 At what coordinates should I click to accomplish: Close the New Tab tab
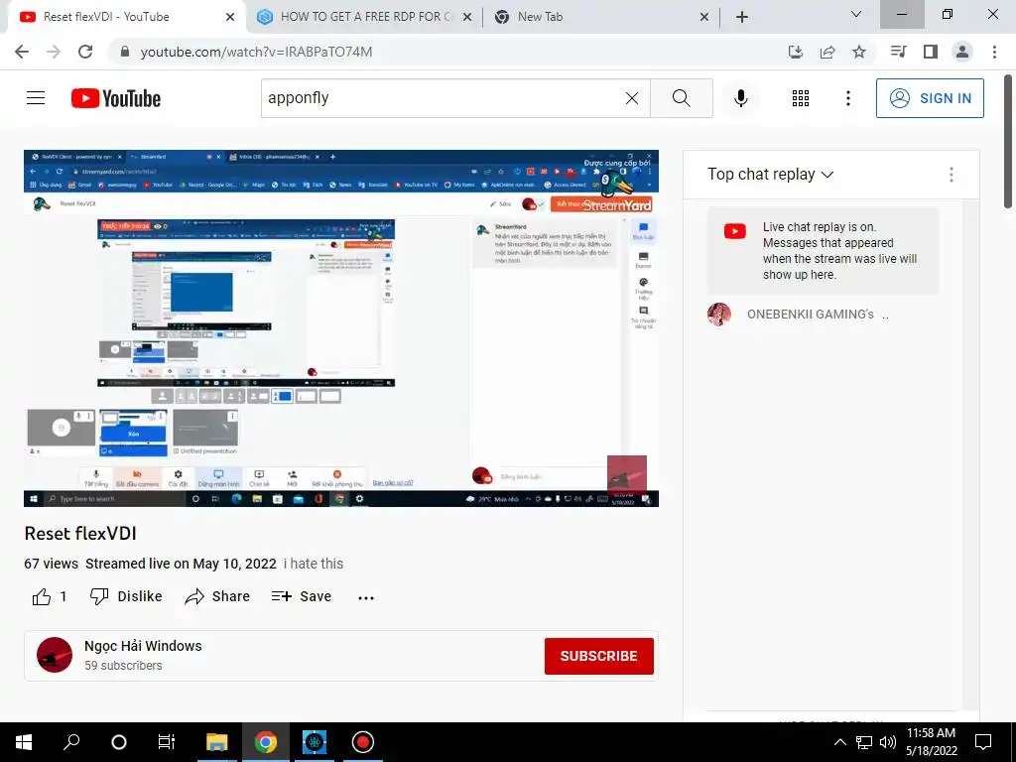tap(704, 17)
